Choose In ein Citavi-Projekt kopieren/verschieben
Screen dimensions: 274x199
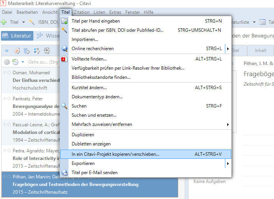146,154
